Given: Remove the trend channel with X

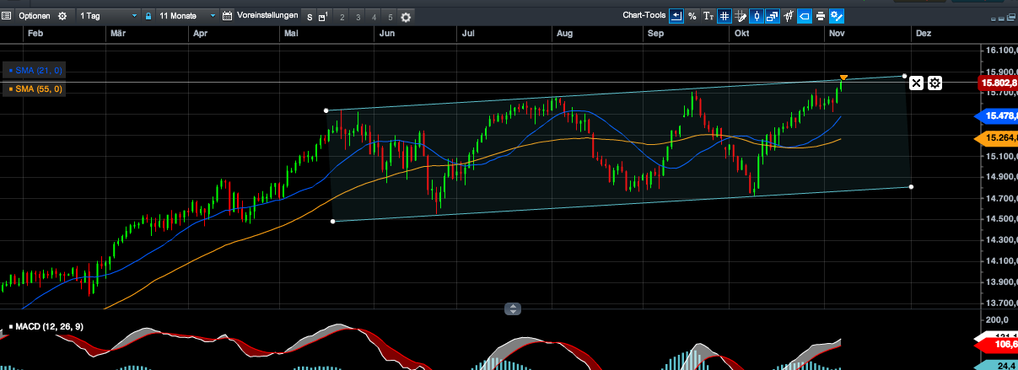Looking at the screenshot, I should [x=917, y=83].
